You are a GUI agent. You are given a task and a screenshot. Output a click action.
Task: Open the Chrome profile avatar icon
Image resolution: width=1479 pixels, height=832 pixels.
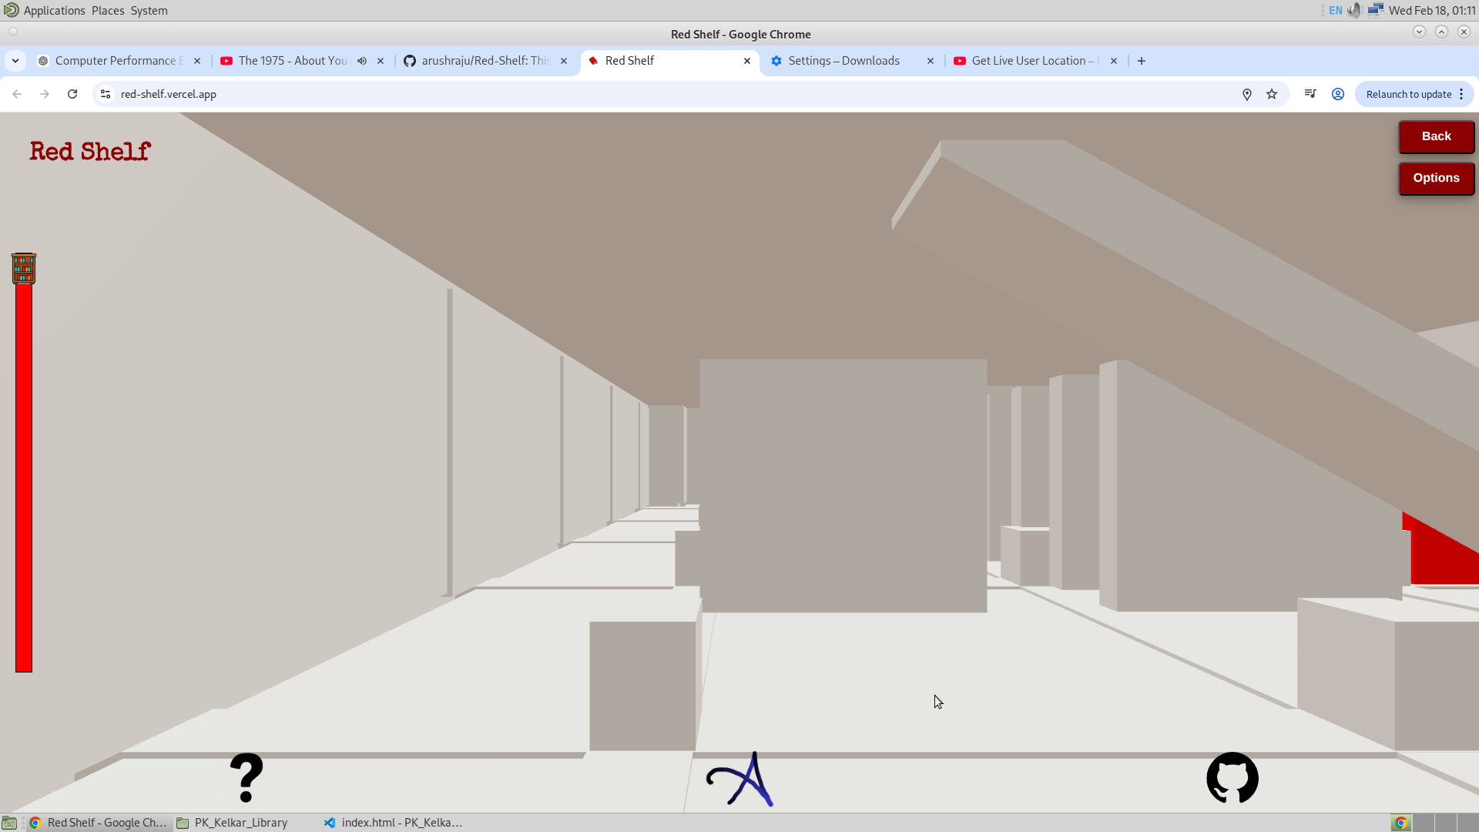[1338, 94]
